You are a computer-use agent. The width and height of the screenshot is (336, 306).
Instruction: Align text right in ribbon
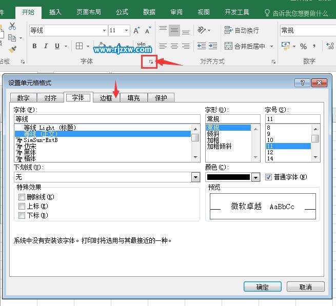coord(186,46)
